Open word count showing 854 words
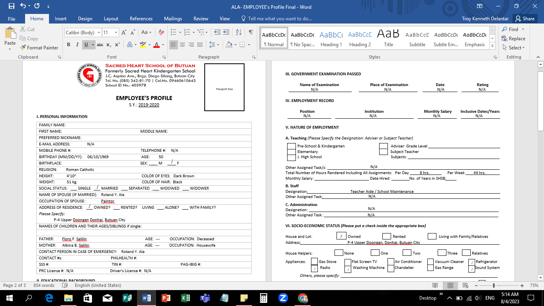This screenshot has height=306, width=544. (x=44, y=286)
